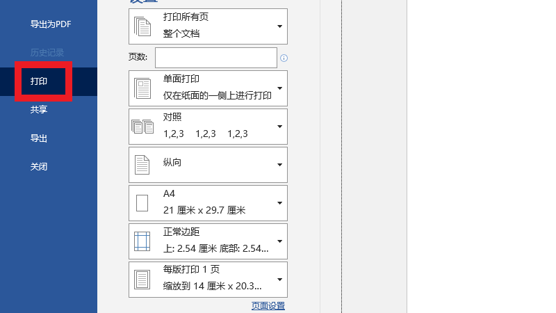The height and width of the screenshot is (313, 556).
Task: Click the single-sided page icon for 单面打印
Action: 142,88
